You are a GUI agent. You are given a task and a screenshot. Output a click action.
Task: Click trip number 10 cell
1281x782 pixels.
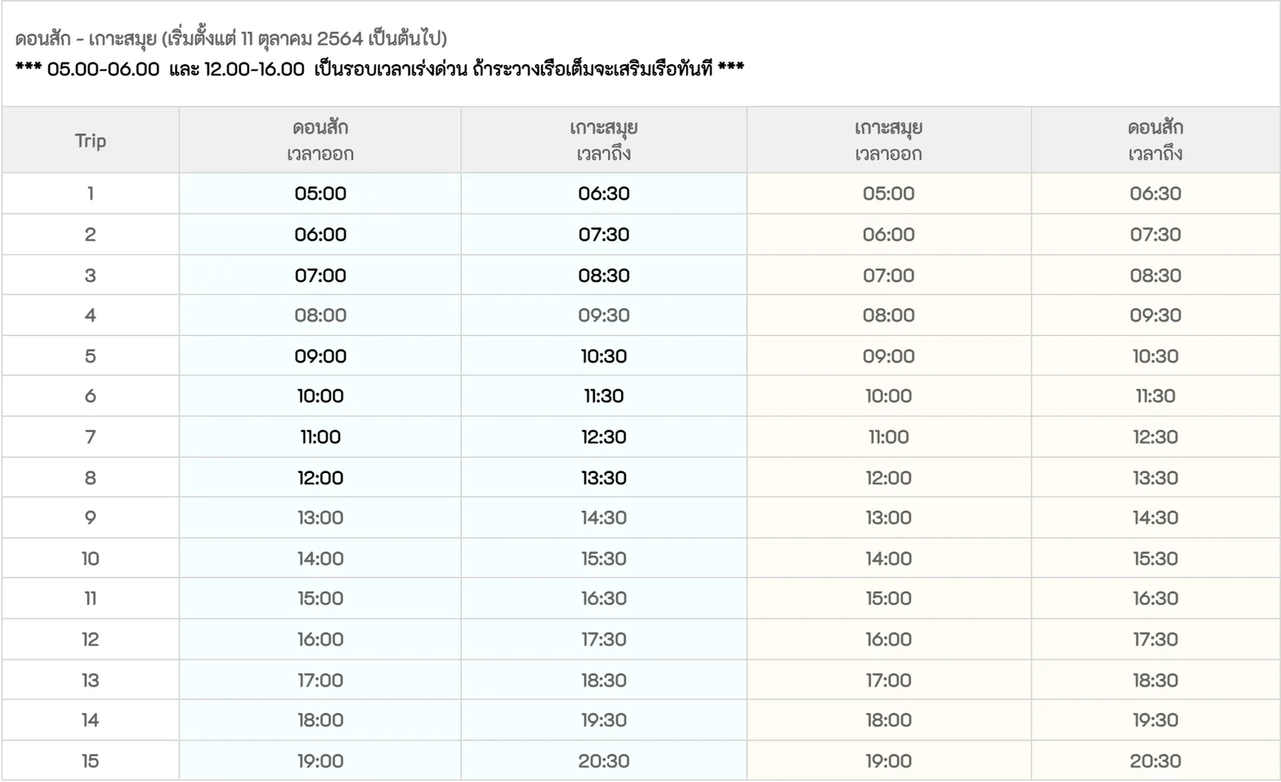[x=90, y=559]
